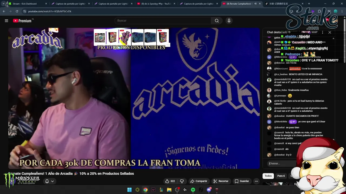Open the browser tab search dropdown
The height and width of the screenshot is (194, 346).
pos(3,4)
